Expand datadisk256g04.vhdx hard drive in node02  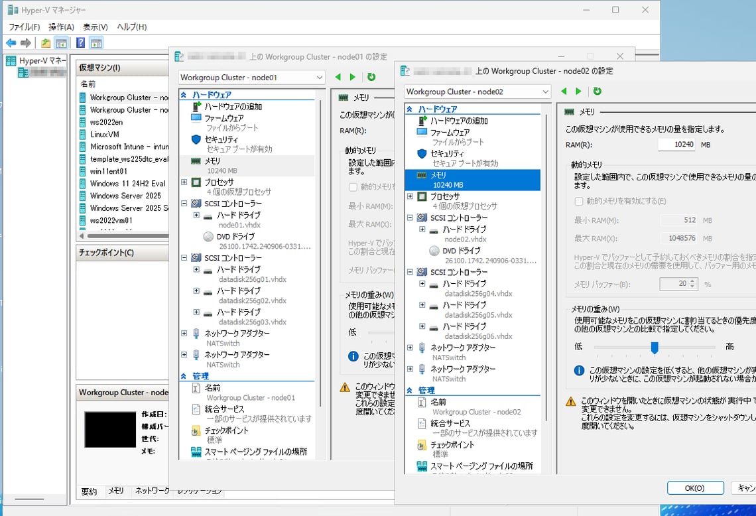(422, 284)
